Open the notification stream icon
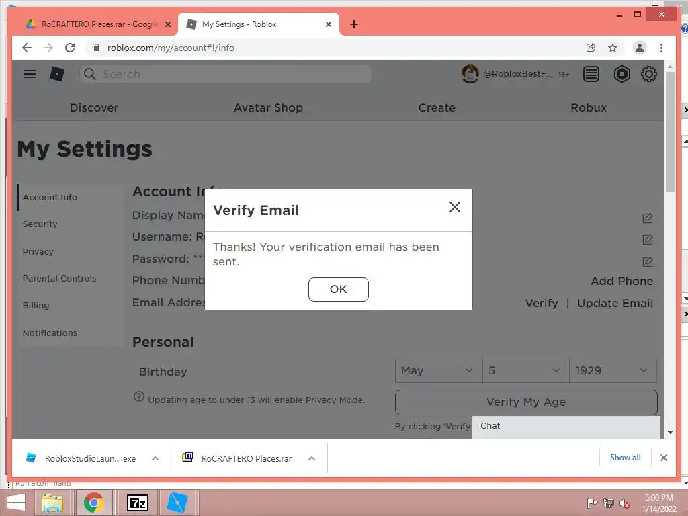This screenshot has height=516, width=688. (x=591, y=74)
